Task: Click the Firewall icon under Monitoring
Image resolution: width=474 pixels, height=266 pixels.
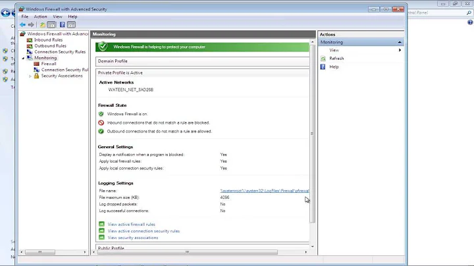Action: [37, 64]
